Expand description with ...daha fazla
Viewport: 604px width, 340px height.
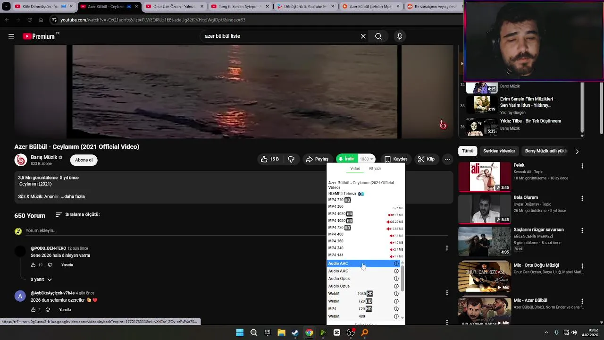73,196
